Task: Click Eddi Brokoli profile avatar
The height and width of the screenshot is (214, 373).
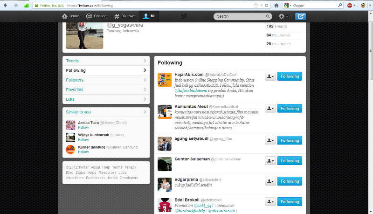Action: (x=165, y=205)
